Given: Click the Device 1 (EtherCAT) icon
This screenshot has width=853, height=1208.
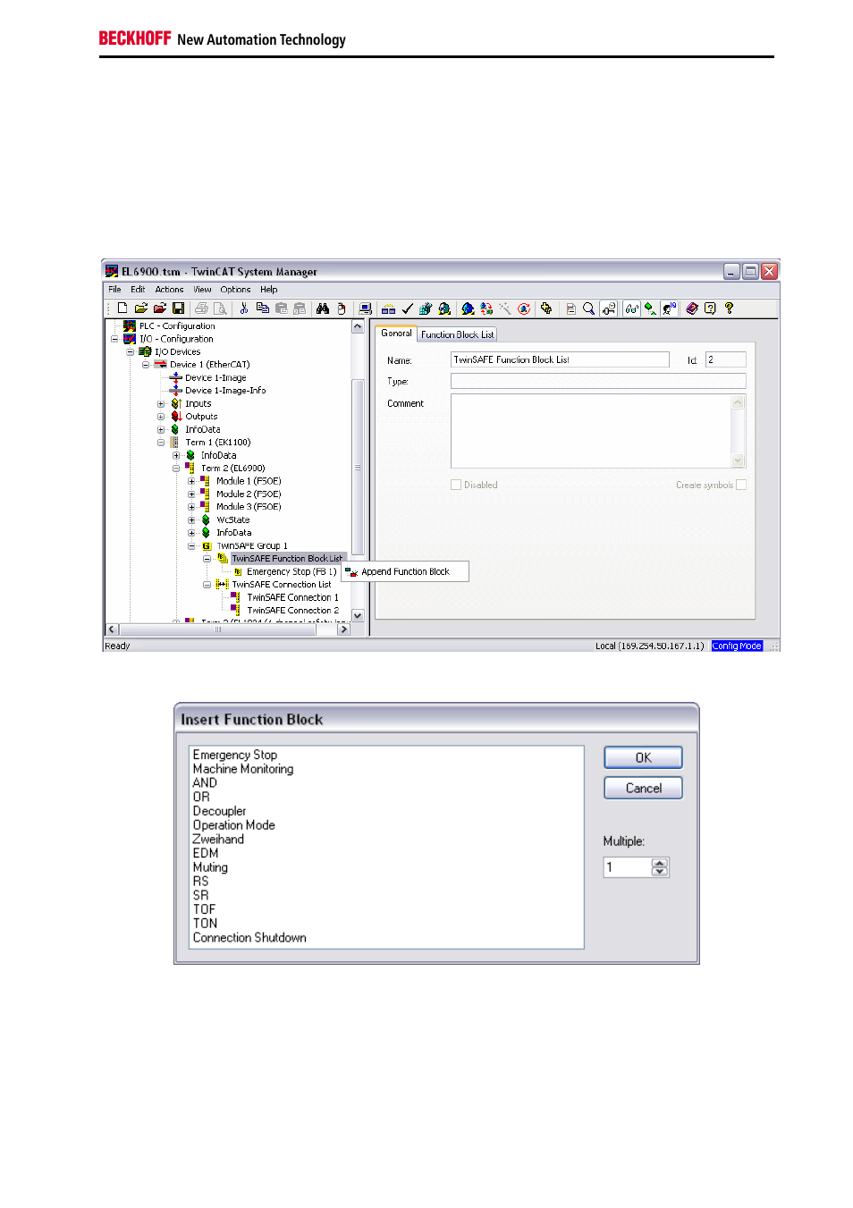Looking at the screenshot, I should click(160, 365).
